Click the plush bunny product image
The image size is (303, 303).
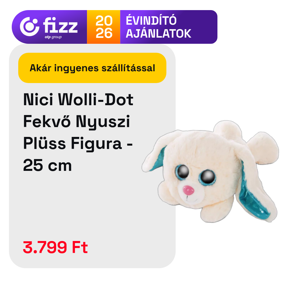point(210,172)
